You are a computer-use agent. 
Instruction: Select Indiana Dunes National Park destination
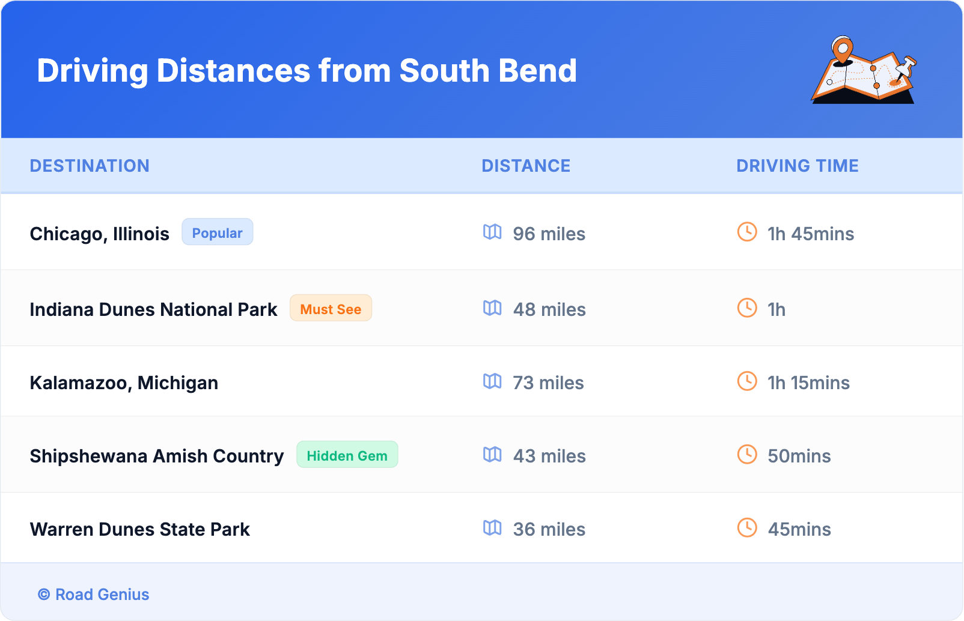(153, 309)
